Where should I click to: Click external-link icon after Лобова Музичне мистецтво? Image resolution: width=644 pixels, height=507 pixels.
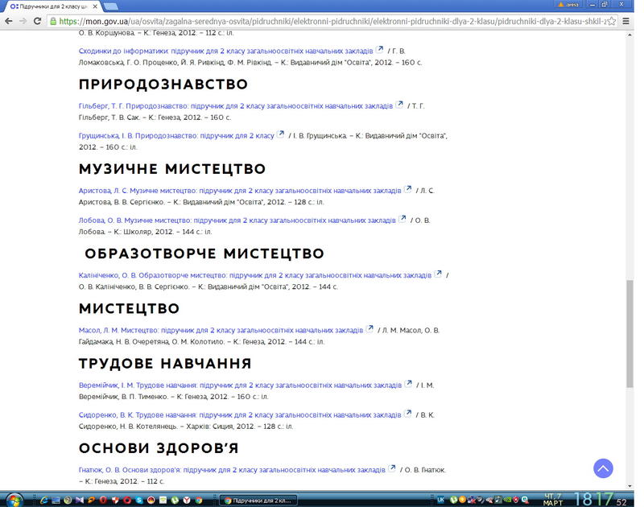pyautogui.click(x=402, y=218)
